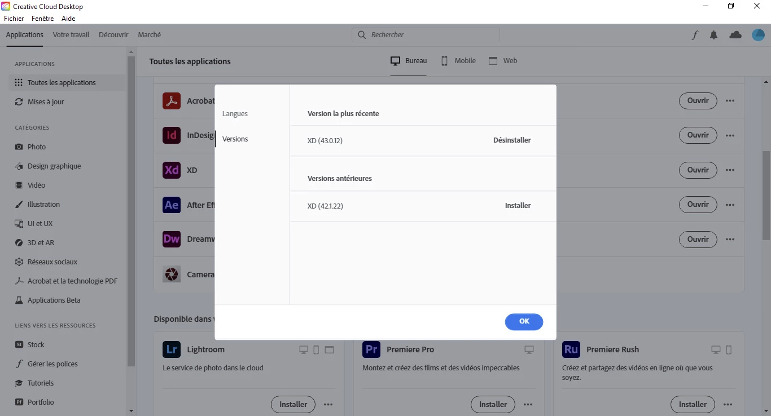
Task: Switch to Votre travail tab
Action: click(71, 34)
